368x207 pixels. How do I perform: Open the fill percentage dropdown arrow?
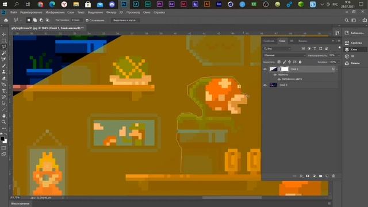coord(339,62)
